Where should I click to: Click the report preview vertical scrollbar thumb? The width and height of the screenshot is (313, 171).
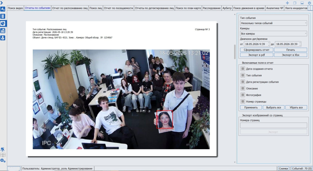pos(235,52)
